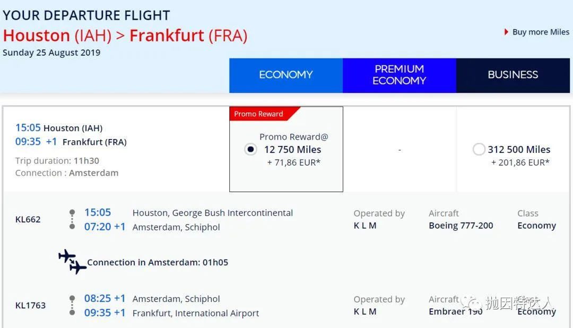Click the connection airplanes icon

point(73,262)
